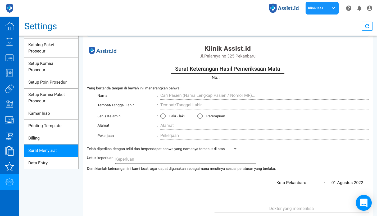
Task: Open the bandage treatment icon in sidebar
Action: 10,89
